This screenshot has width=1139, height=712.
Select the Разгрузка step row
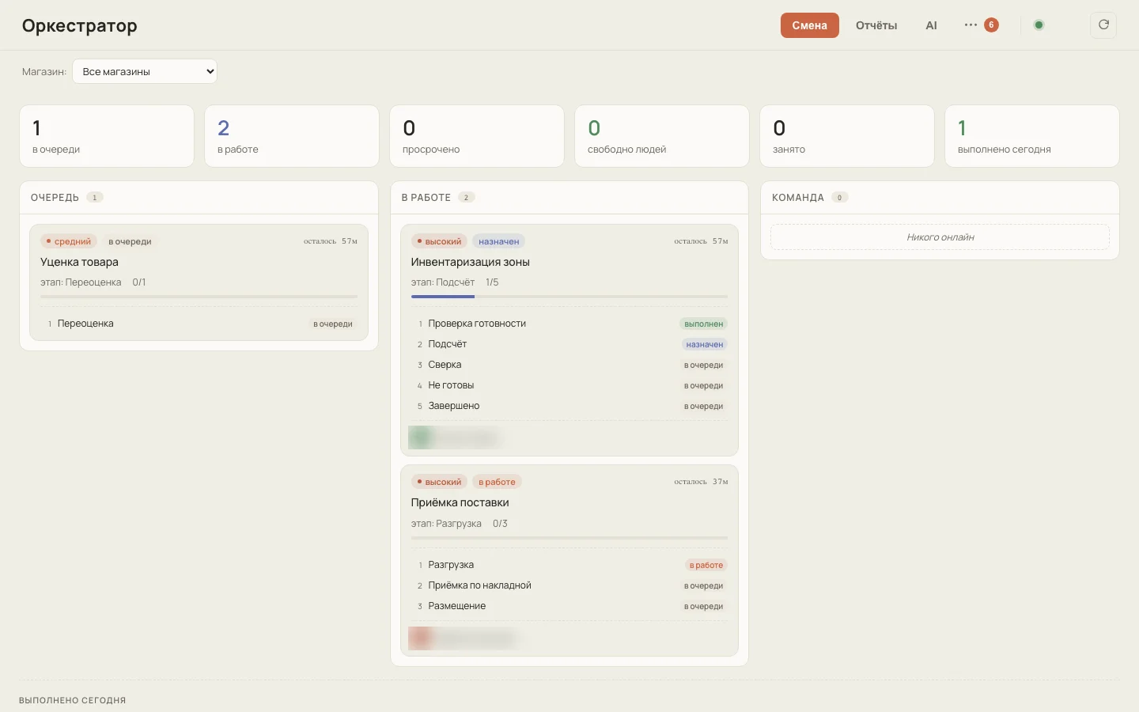click(x=569, y=565)
